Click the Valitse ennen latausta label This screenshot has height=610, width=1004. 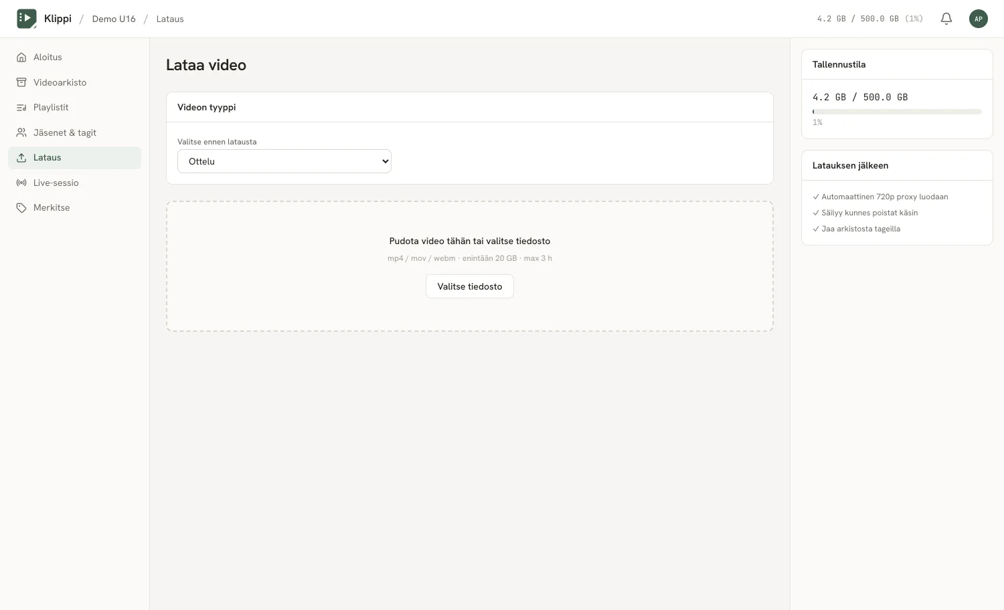click(x=217, y=142)
